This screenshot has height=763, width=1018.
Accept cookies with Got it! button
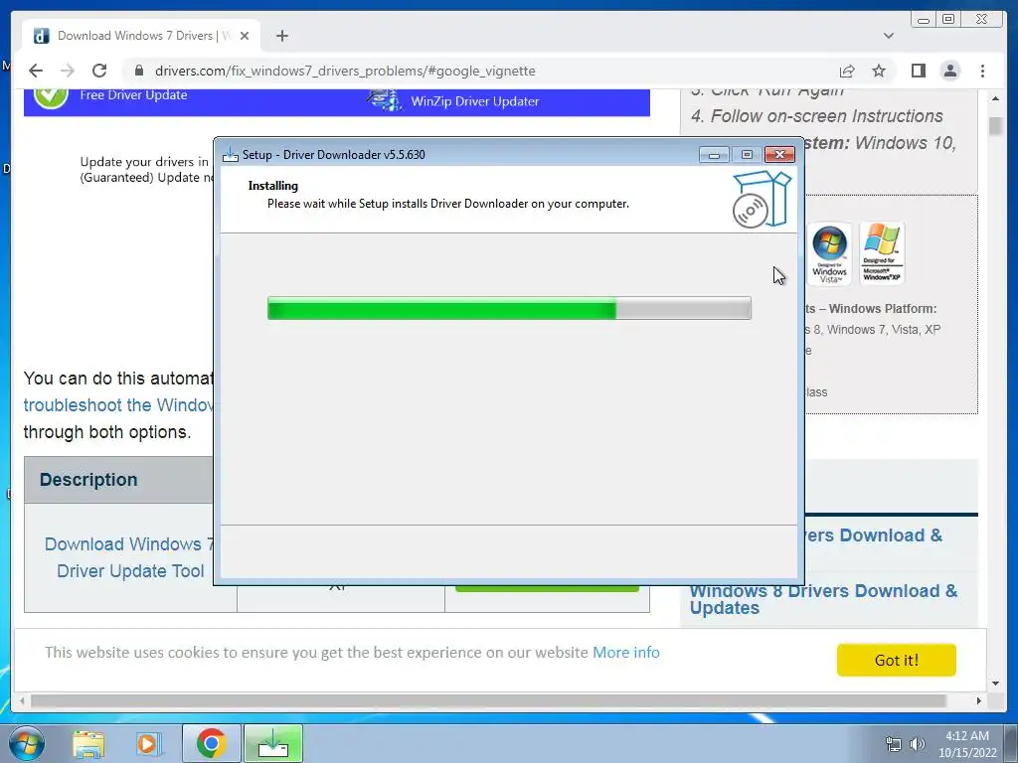[896, 660]
